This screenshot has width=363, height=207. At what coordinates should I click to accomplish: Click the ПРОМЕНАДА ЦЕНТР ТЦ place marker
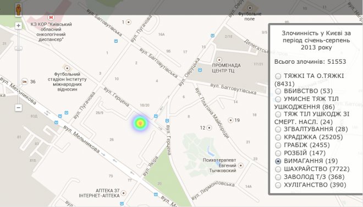pos(219,60)
